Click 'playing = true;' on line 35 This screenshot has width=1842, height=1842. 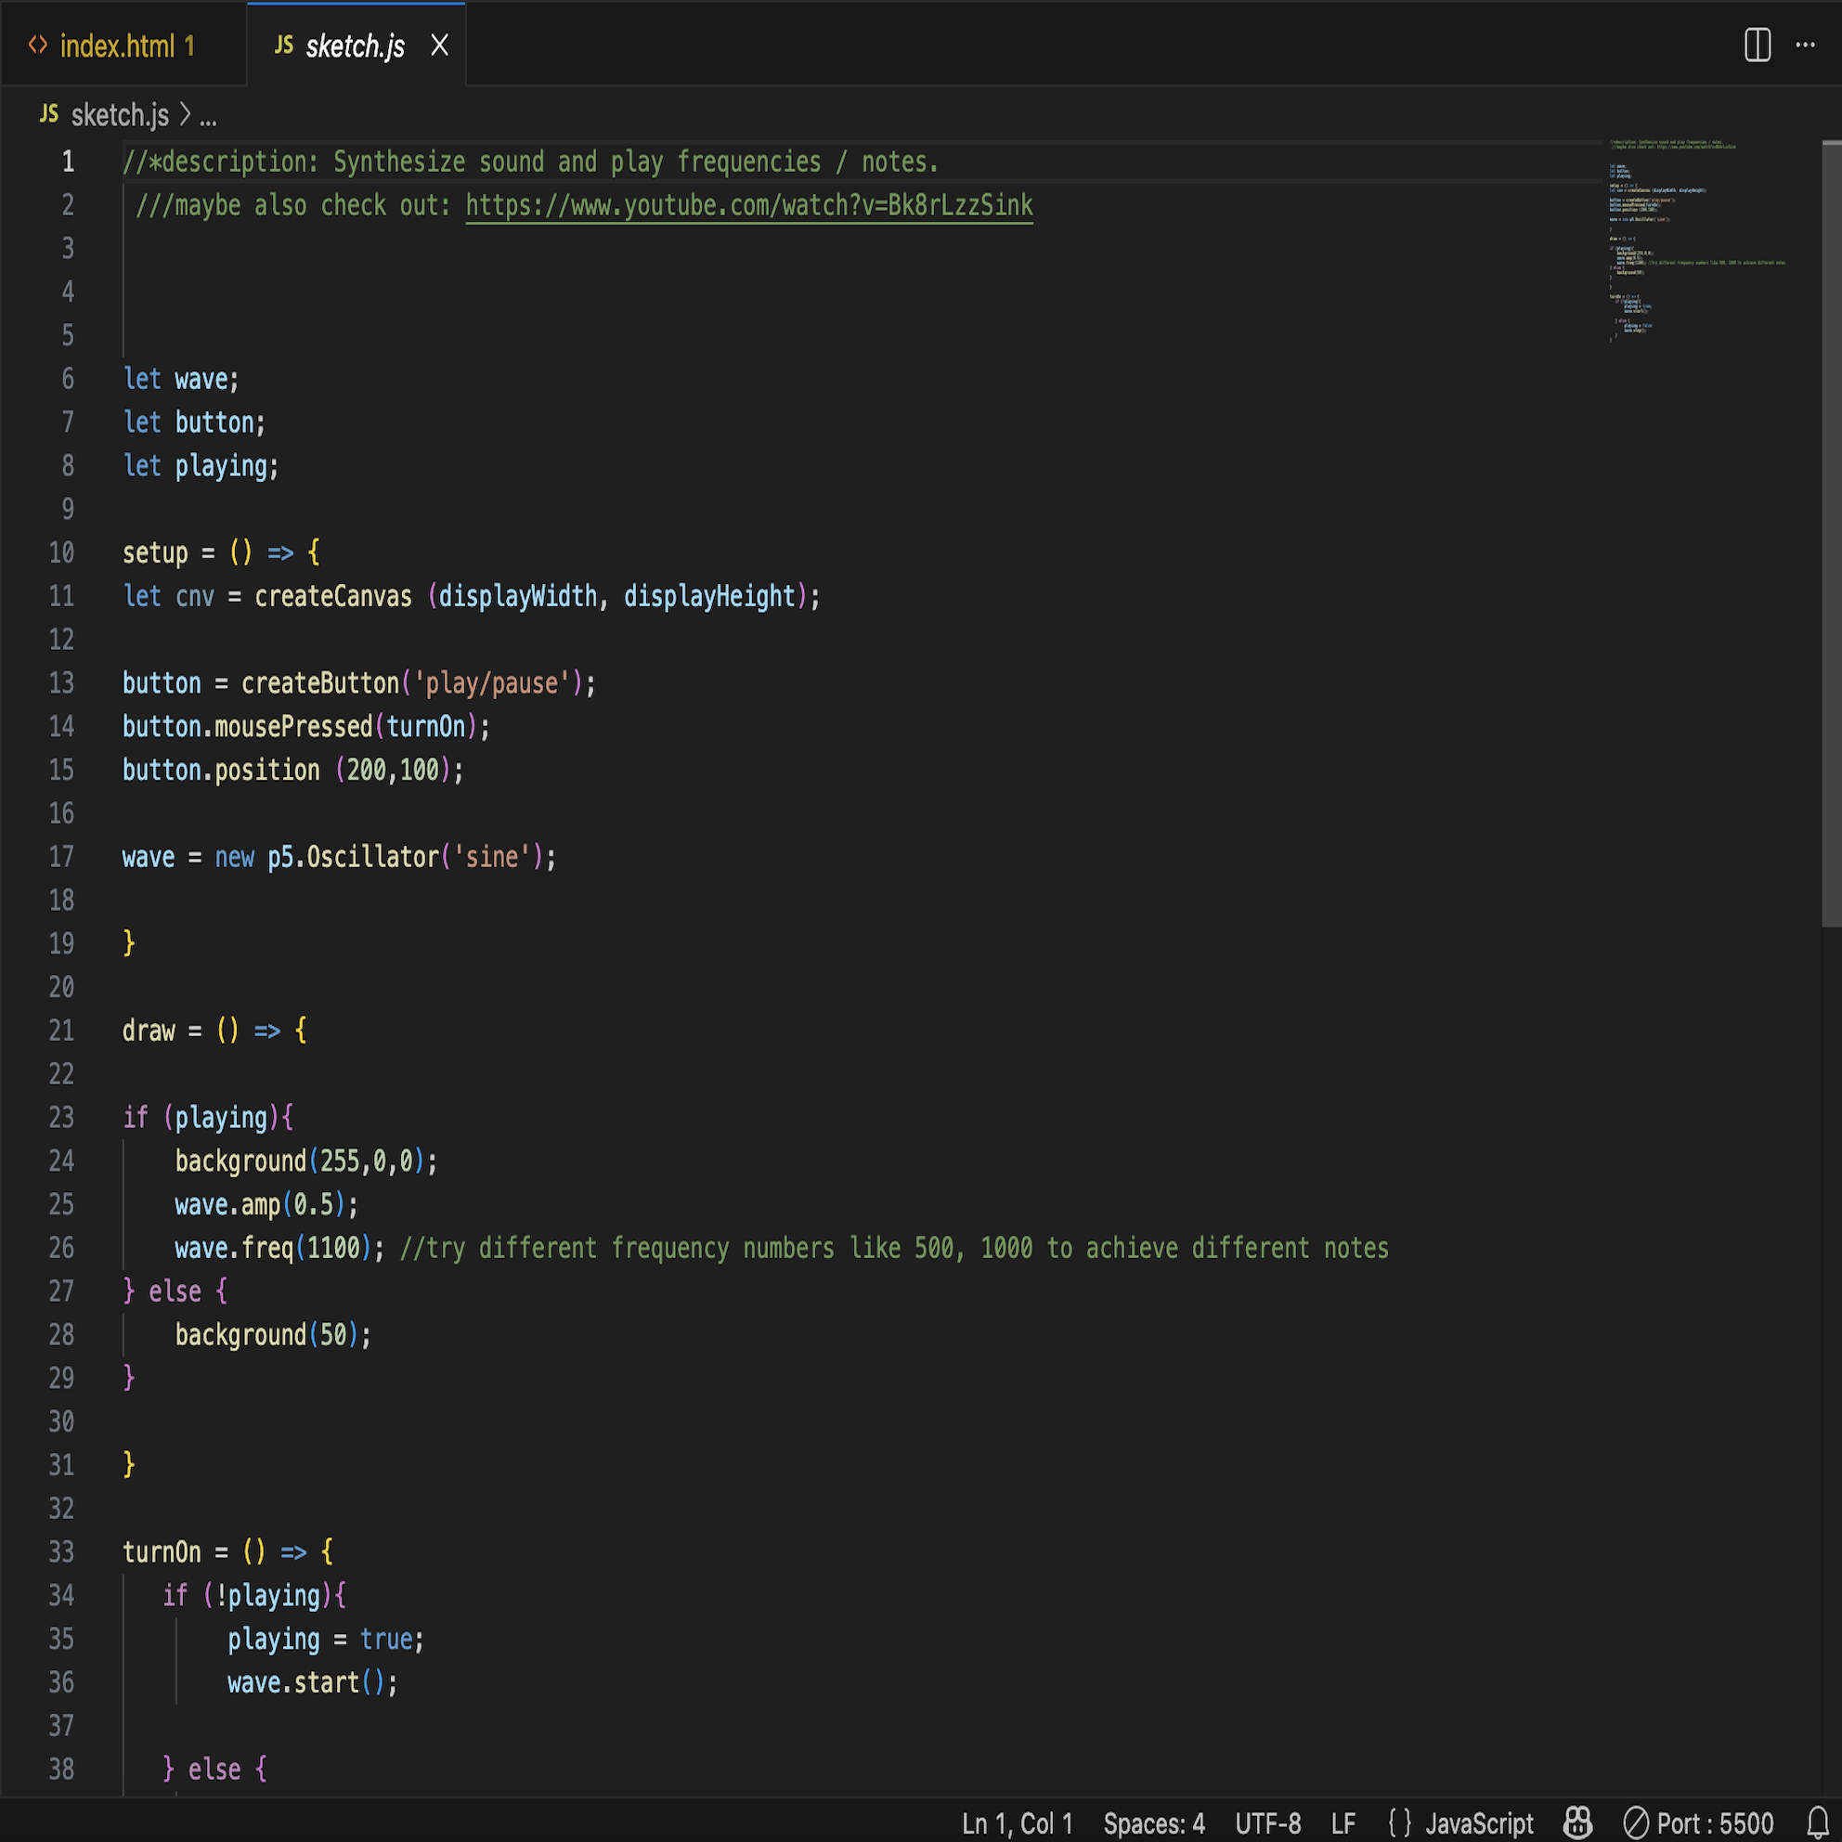325,1639
